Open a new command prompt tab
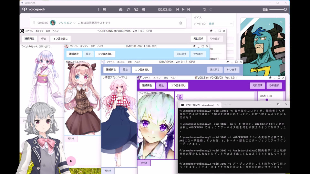This screenshot has width=310, height=174. pos(225,105)
